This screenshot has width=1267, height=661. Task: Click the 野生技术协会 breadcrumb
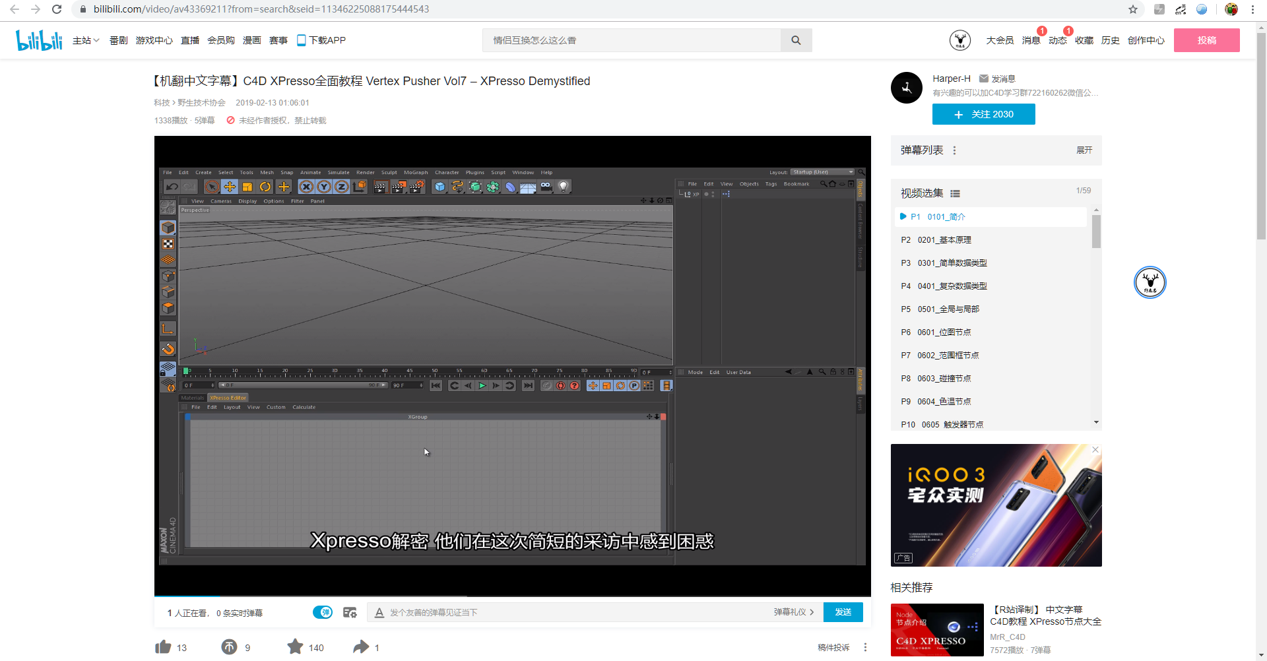201,103
